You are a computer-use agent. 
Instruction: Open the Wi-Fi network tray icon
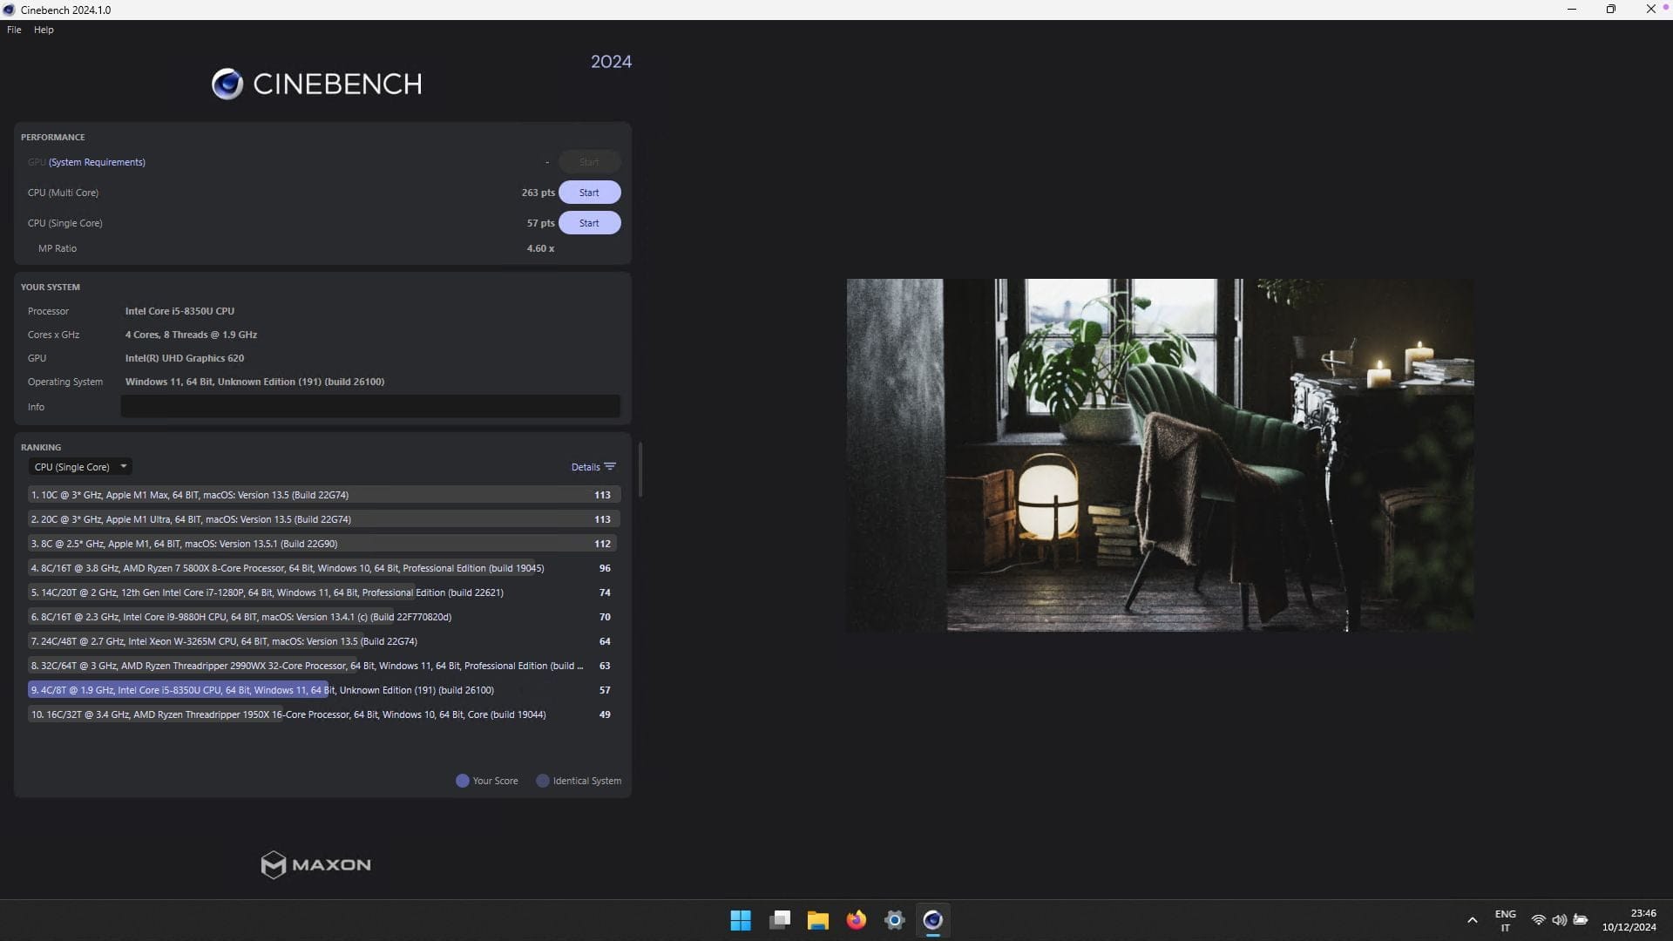coord(1539,920)
